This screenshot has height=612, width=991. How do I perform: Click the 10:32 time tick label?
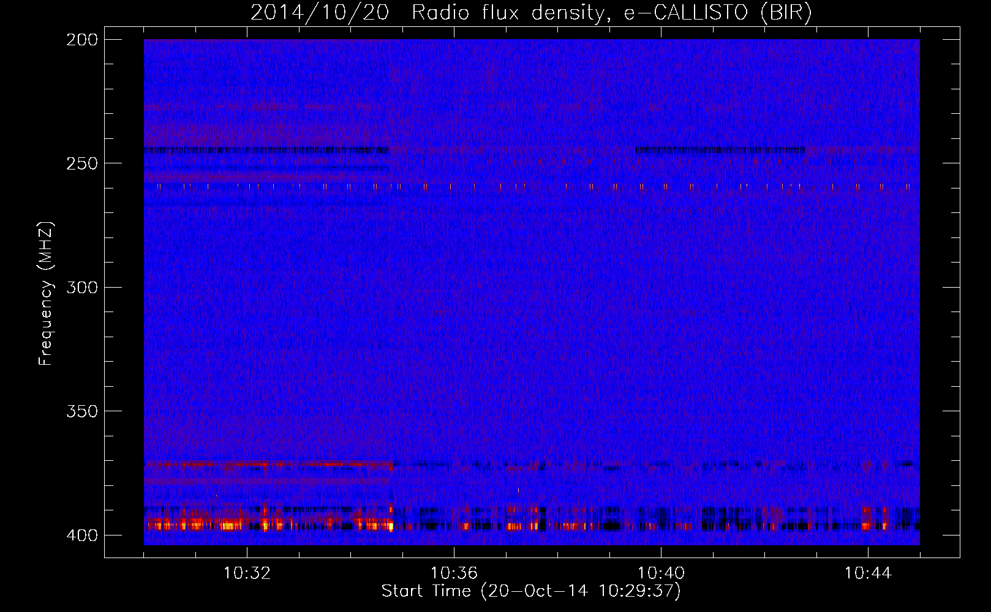(247, 573)
